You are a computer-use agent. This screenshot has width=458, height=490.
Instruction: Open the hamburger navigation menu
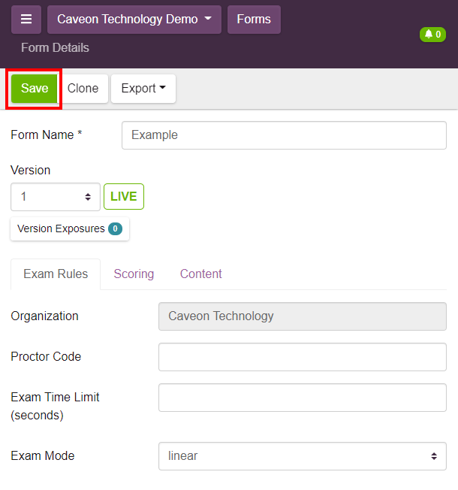click(26, 20)
